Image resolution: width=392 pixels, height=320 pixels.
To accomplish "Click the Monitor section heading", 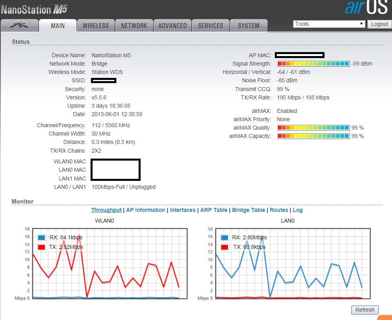I will click(23, 202).
